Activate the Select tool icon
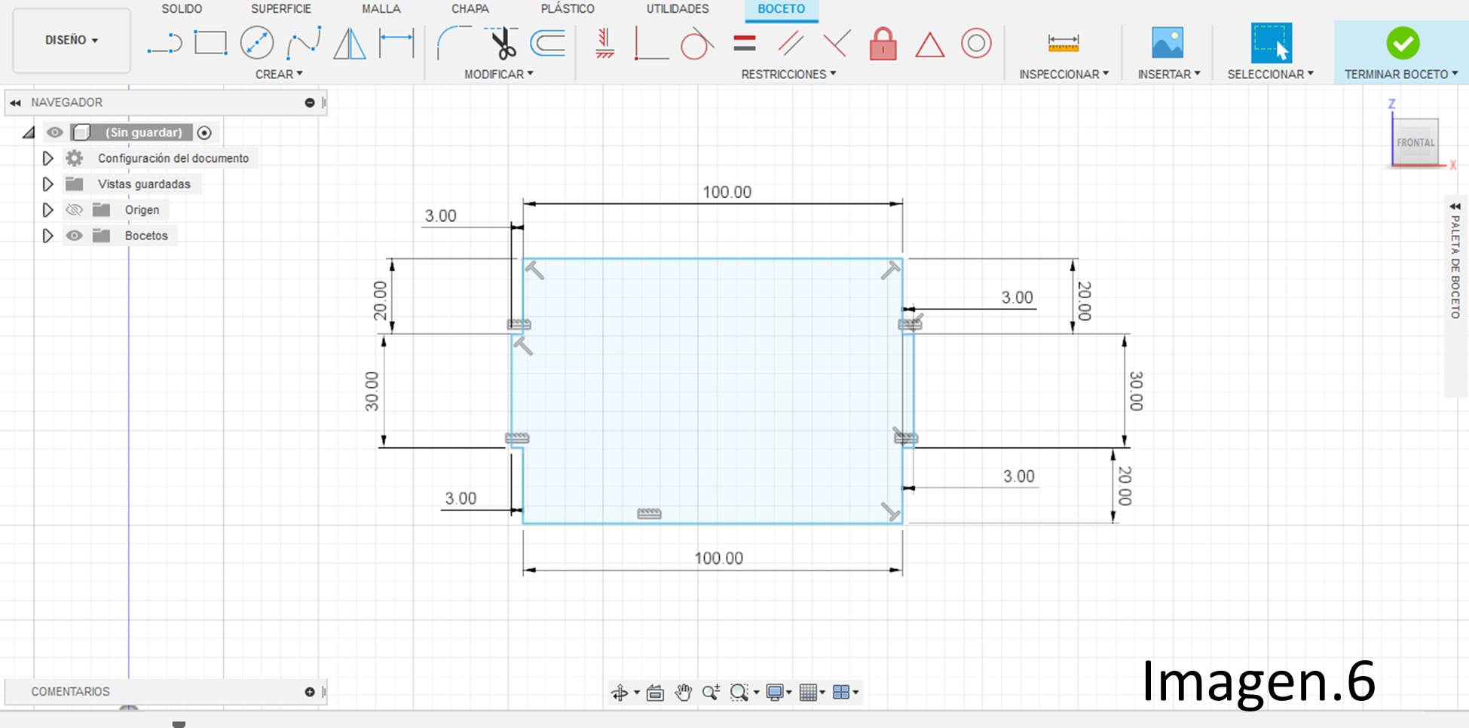This screenshot has width=1469, height=728. (x=1271, y=43)
